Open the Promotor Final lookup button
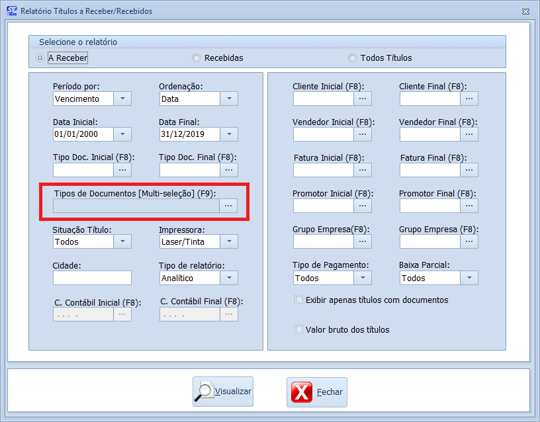Screen dimensions: 540x422 click(x=469, y=206)
